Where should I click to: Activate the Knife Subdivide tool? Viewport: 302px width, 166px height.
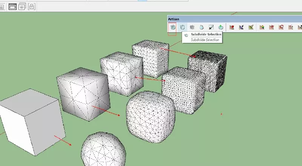point(211,27)
